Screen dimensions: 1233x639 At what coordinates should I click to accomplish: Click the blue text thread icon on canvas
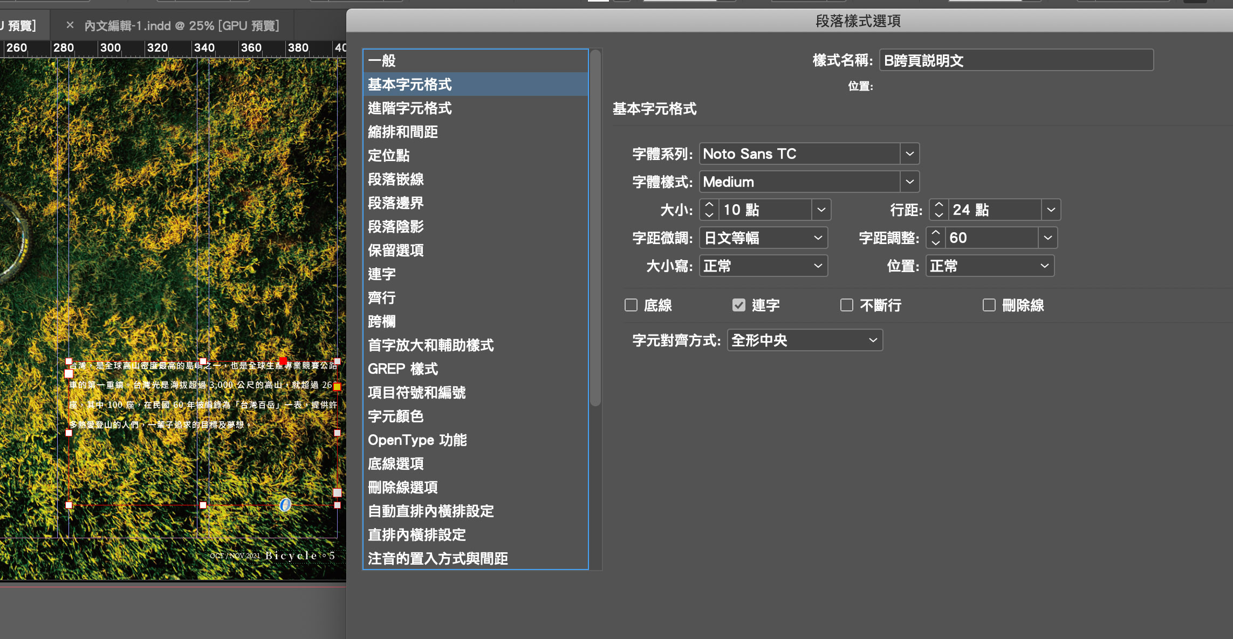[x=285, y=505]
